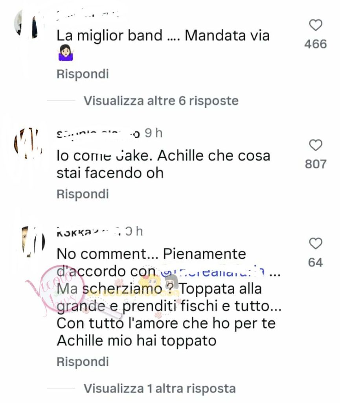
Task: Click the "Io come Jake. Achille" comment text
Action: [163, 164]
